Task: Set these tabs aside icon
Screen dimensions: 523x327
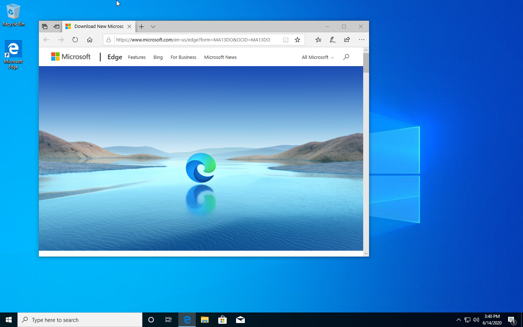Action: pos(56,27)
